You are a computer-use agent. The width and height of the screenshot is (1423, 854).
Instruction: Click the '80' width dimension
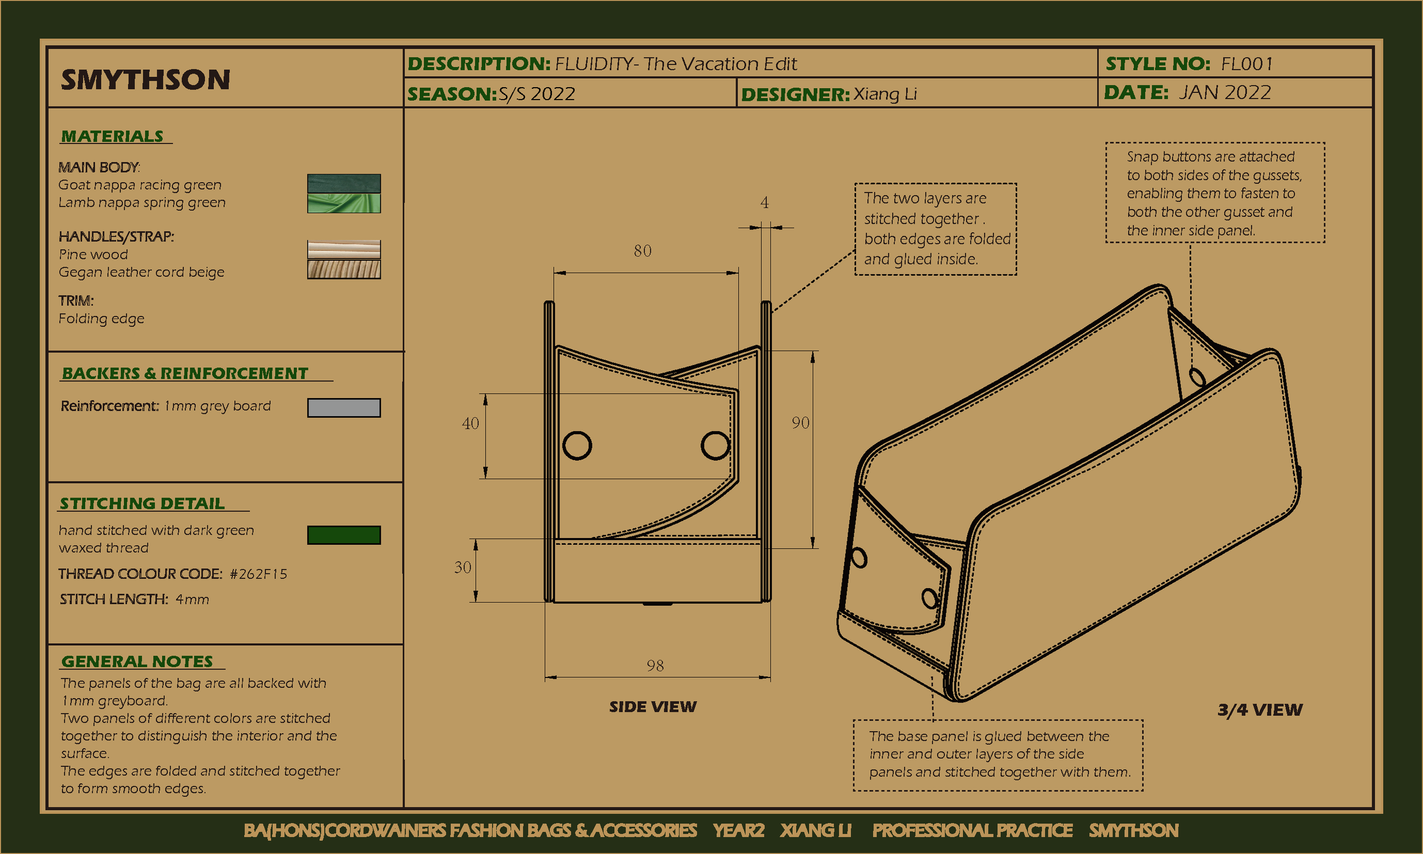(643, 251)
